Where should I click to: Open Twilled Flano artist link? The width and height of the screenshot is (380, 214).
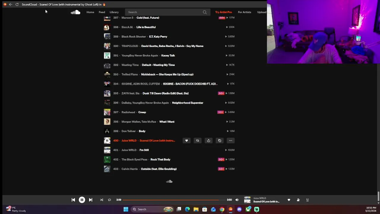[x=130, y=74]
